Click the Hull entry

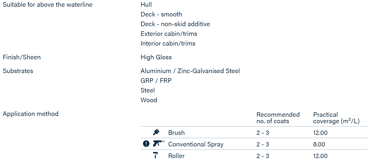point(146,5)
